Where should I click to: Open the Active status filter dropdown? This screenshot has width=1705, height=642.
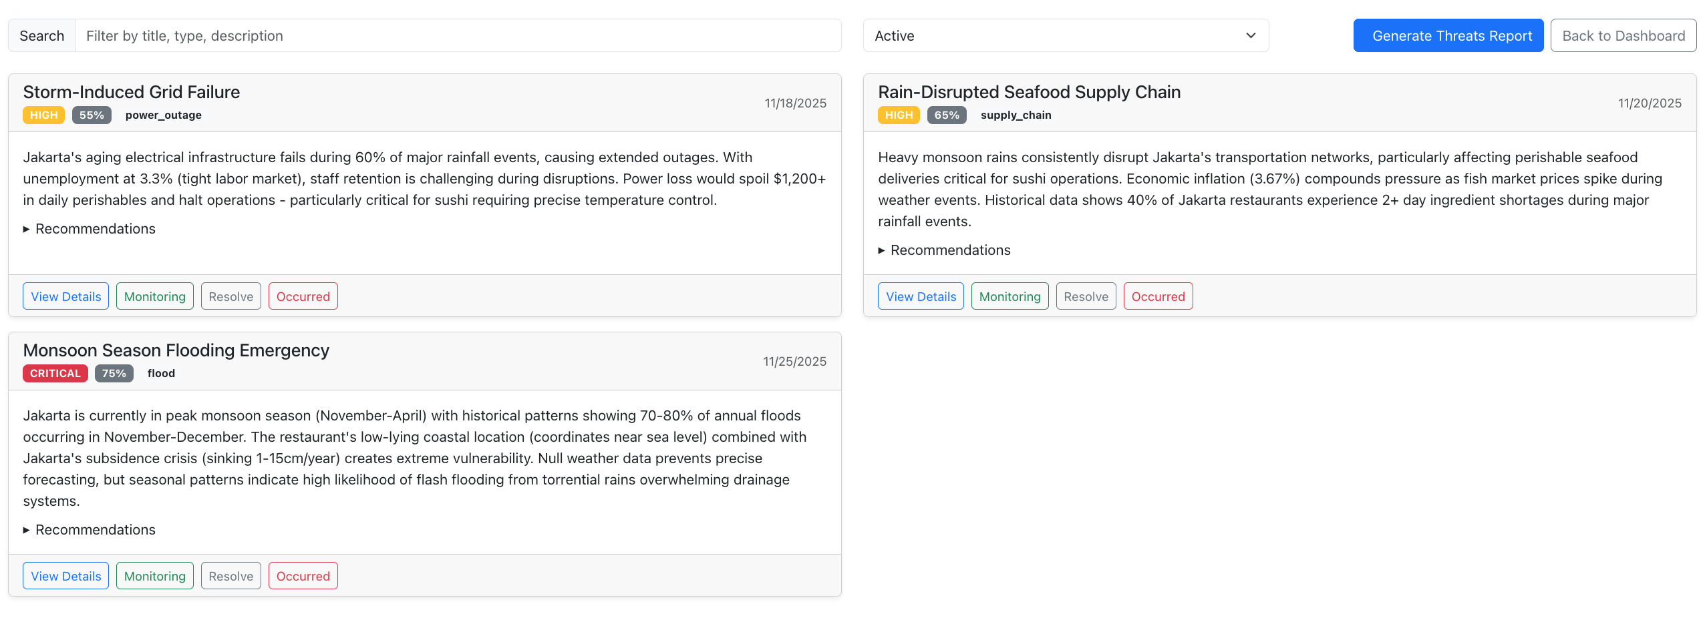tap(1066, 35)
